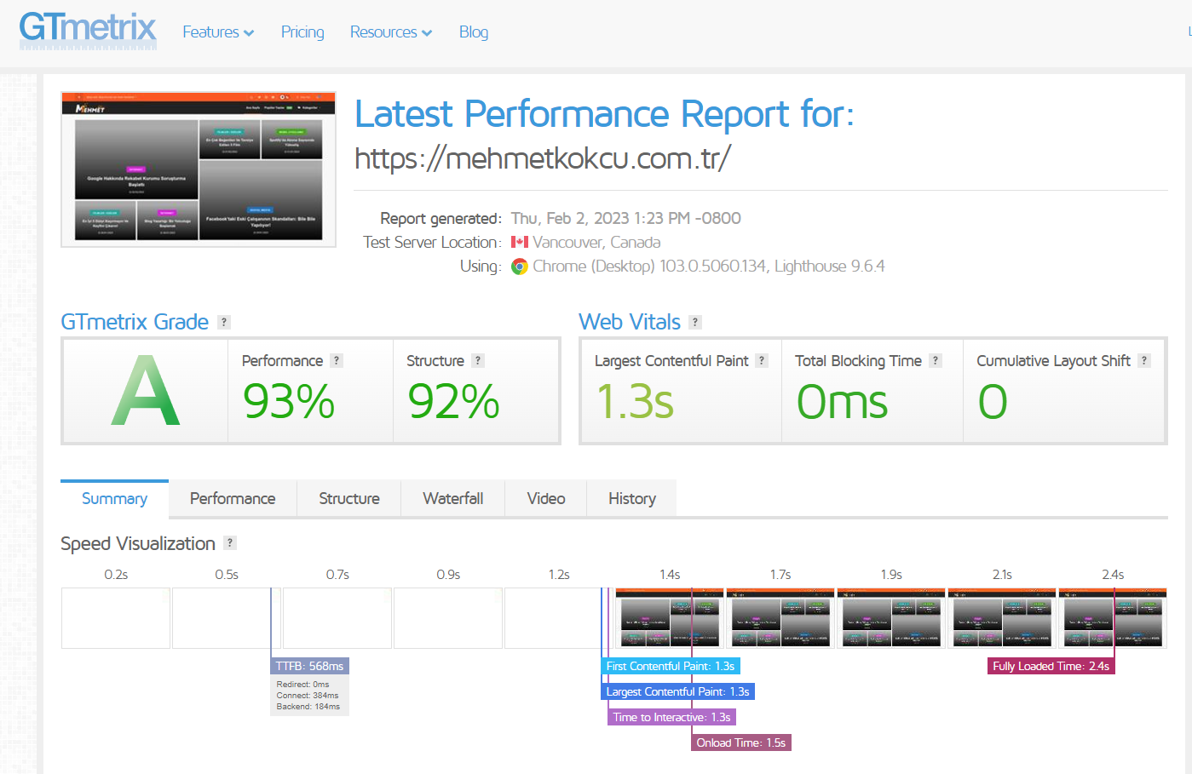1192x774 pixels.
Task: Click the Performance score help icon
Action: point(337,360)
